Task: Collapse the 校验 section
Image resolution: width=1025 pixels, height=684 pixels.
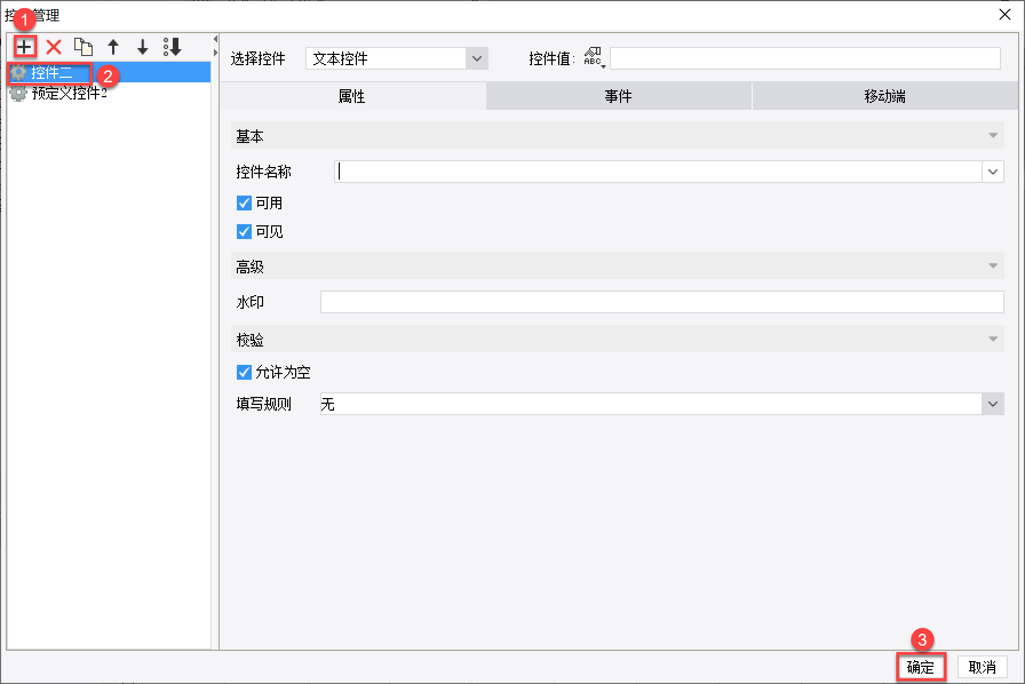Action: (x=993, y=339)
